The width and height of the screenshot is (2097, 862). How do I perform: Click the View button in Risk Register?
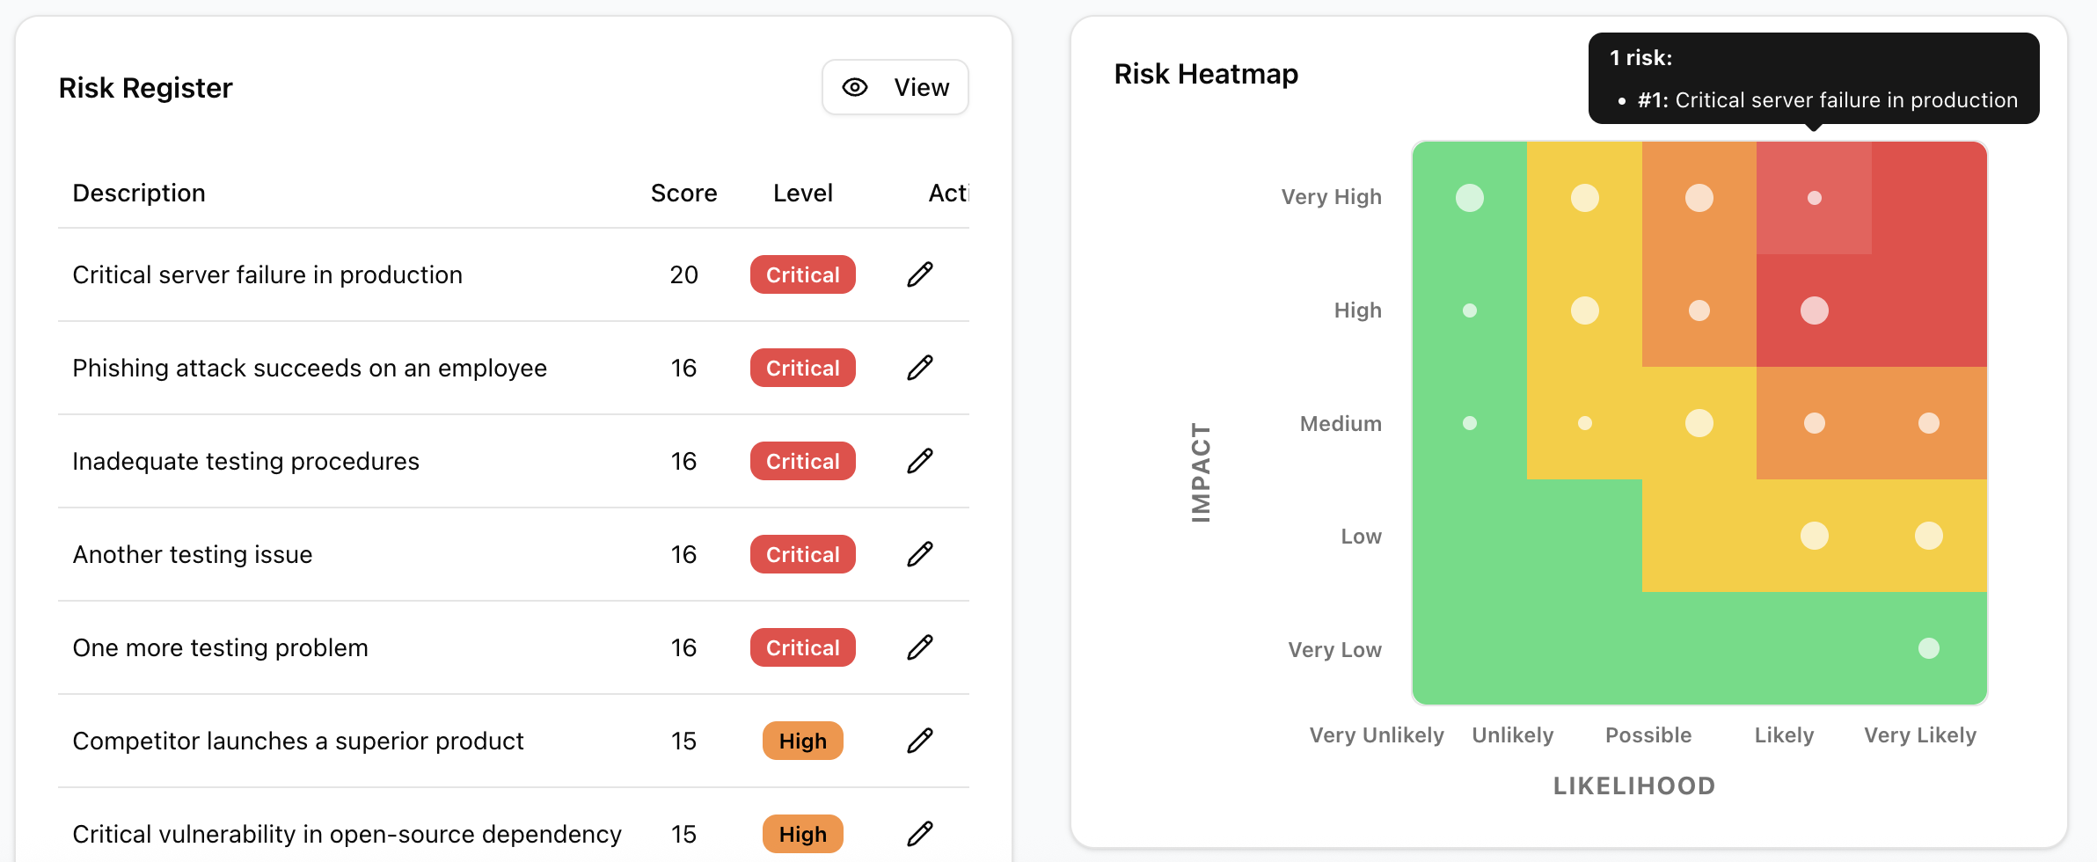click(x=895, y=87)
